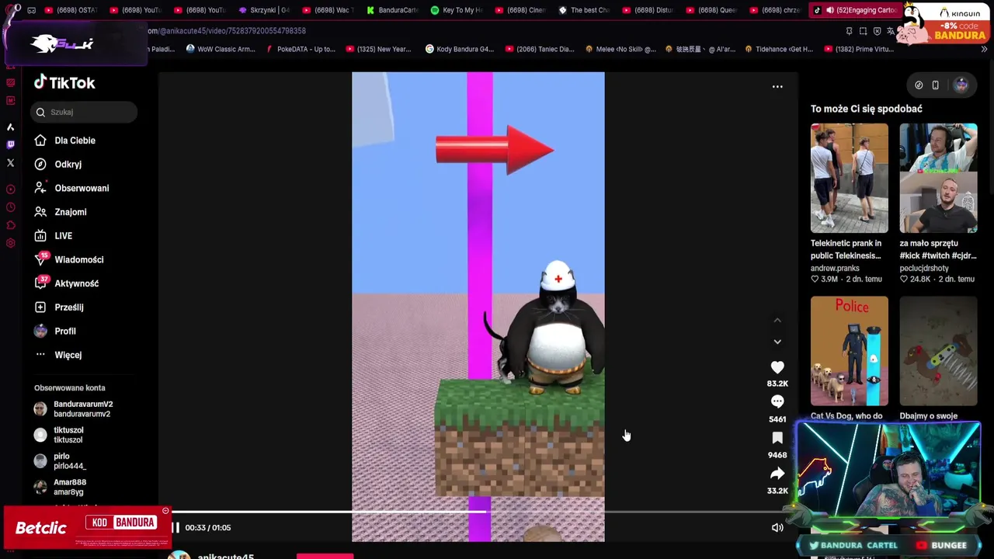
Task: Open comments via speech bubble icon
Action: [x=777, y=401]
